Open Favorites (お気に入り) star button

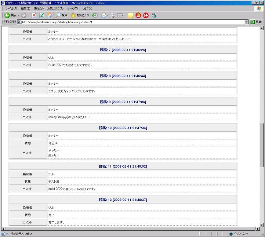tap(80, 15)
